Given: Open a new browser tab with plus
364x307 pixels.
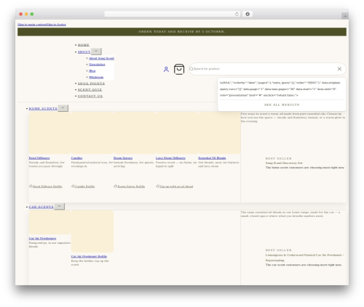Looking at the screenshot, I should pyautogui.click(x=345, y=16).
